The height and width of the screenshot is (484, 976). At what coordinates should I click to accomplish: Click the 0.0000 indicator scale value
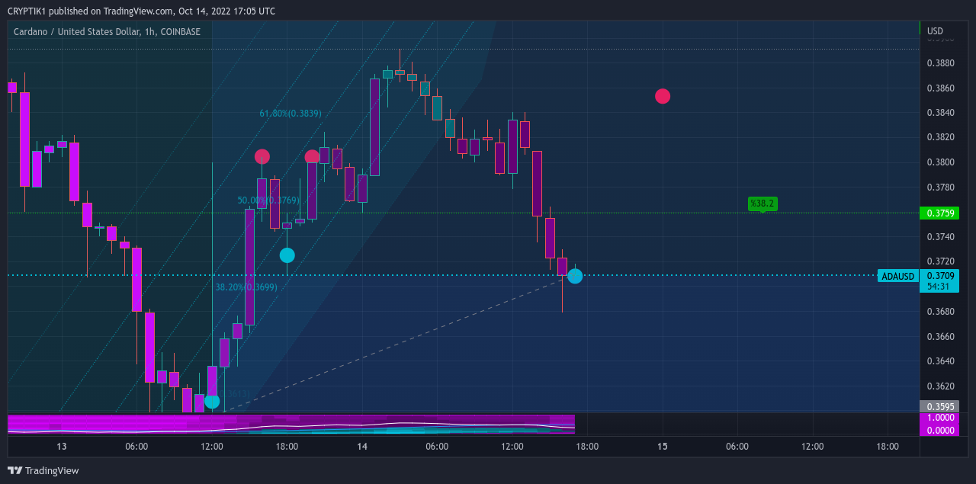pyautogui.click(x=939, y=431)
